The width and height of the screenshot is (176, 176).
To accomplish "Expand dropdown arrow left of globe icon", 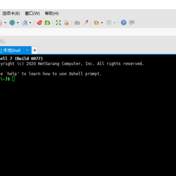I will pyautogui.click(x=5, y=22).
